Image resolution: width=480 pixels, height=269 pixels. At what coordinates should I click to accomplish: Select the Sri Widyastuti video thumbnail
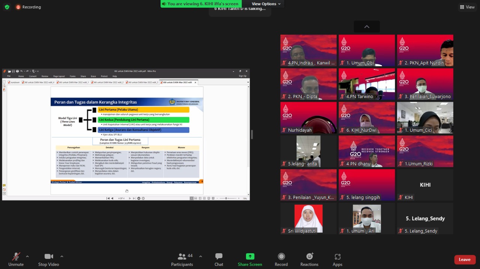(x=308, y=218)
